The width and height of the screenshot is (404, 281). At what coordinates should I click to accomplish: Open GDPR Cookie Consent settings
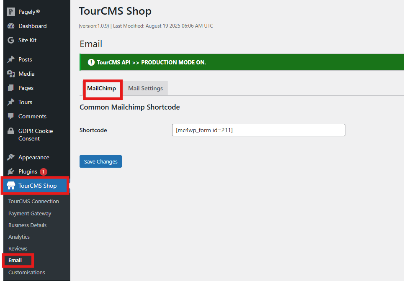[x=36, y=135]
